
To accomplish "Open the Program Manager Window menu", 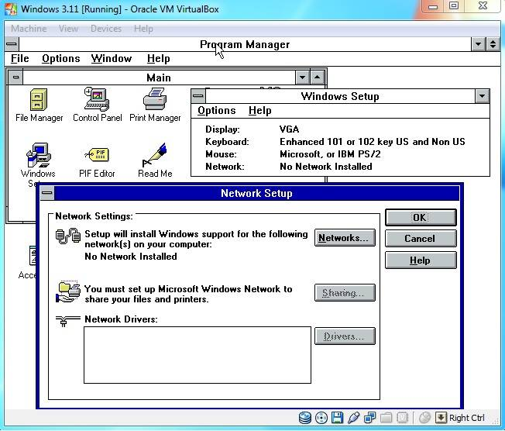I will (x=111, y=58).
